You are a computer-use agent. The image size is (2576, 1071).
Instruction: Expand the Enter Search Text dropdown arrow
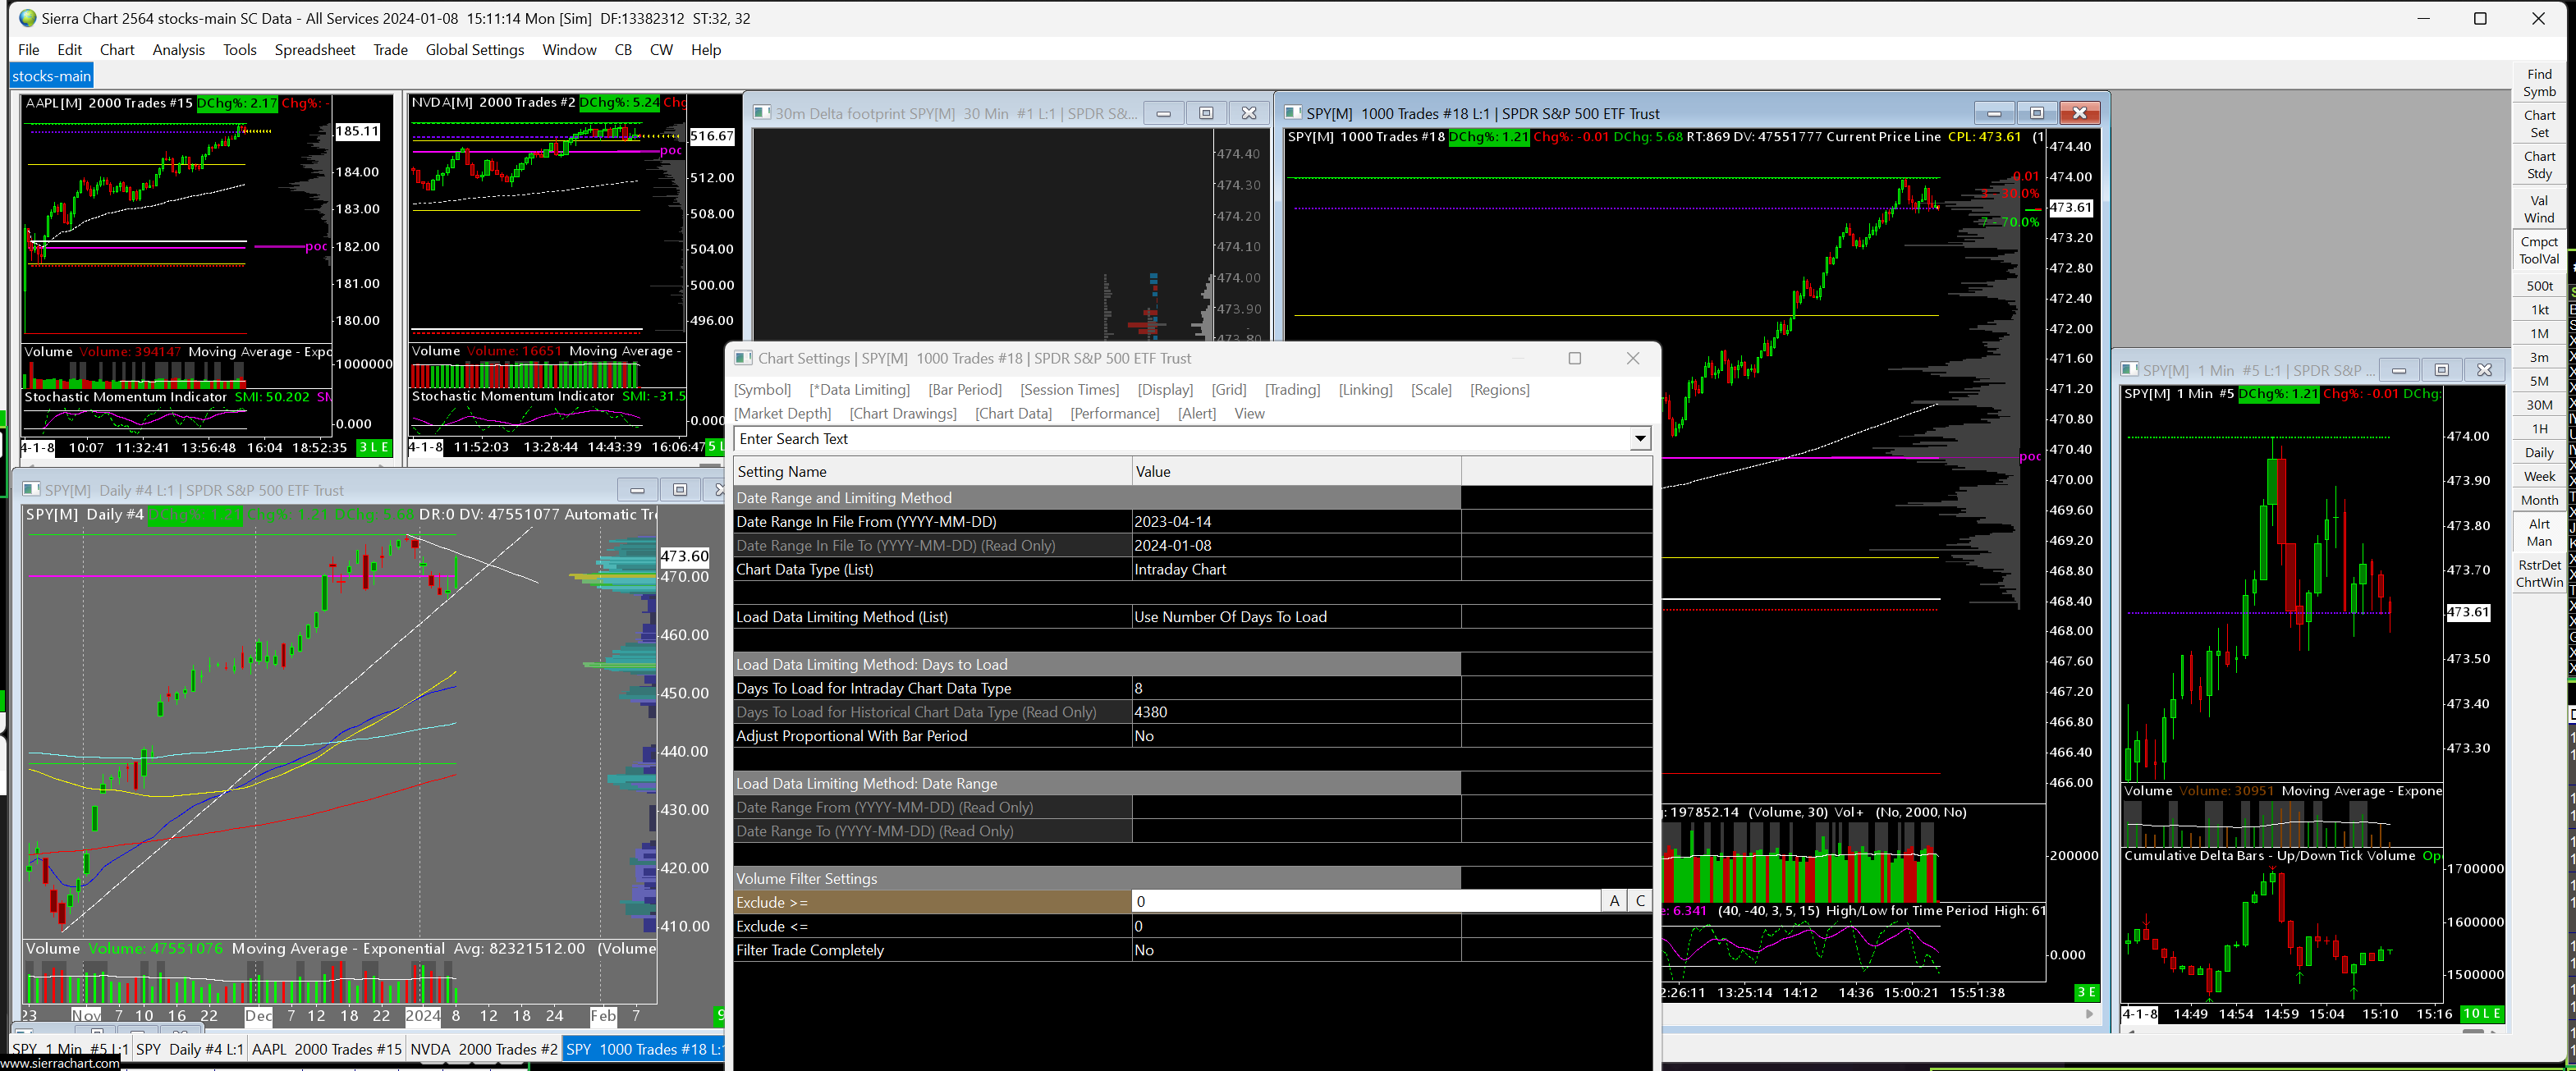[x=1639, y=439]
